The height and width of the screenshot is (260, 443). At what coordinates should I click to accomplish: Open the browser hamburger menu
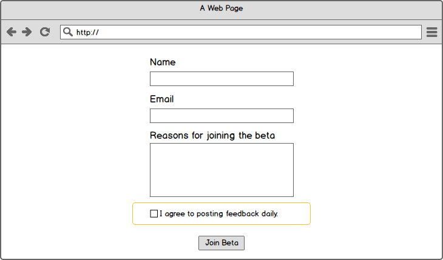tap(431, 32)
